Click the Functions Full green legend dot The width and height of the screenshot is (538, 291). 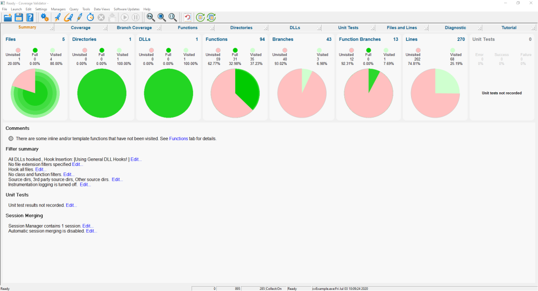[x=235, y=50]
